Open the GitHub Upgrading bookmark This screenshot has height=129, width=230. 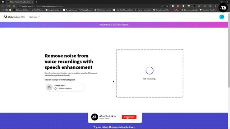click(x=161, y=10)
